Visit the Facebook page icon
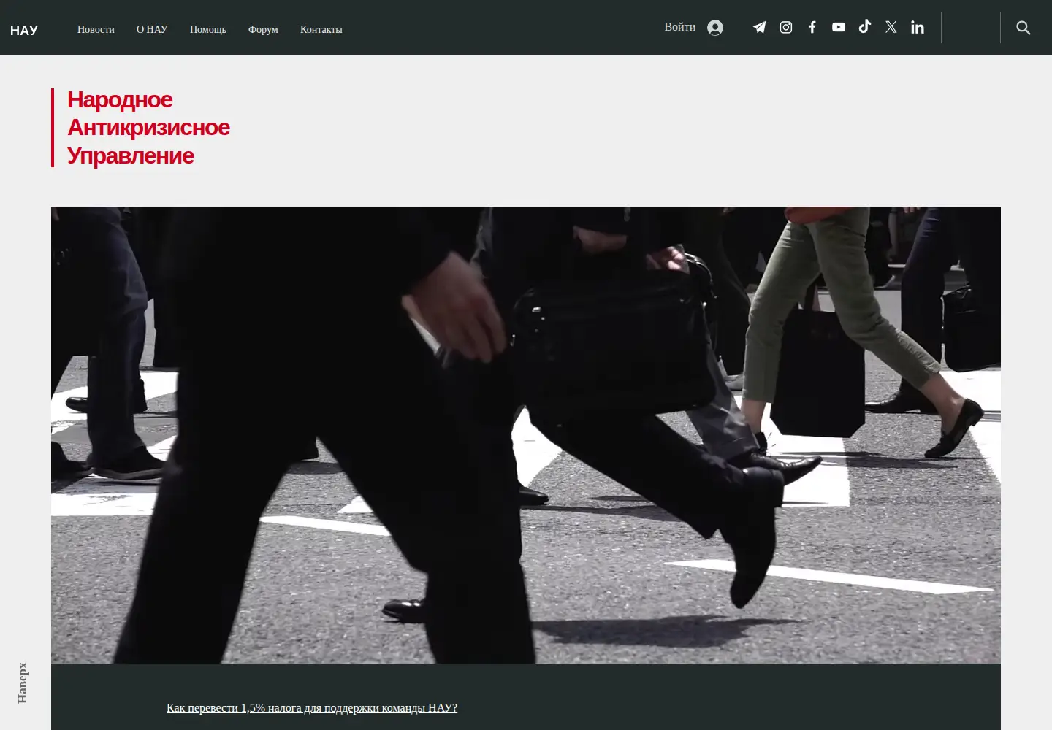The image size is (1052, 730). coord(812,27)
